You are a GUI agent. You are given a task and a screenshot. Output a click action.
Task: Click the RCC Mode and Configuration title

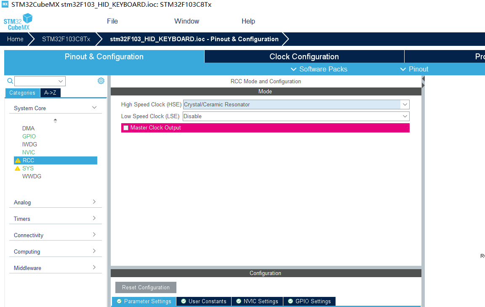tap(266, 81)
